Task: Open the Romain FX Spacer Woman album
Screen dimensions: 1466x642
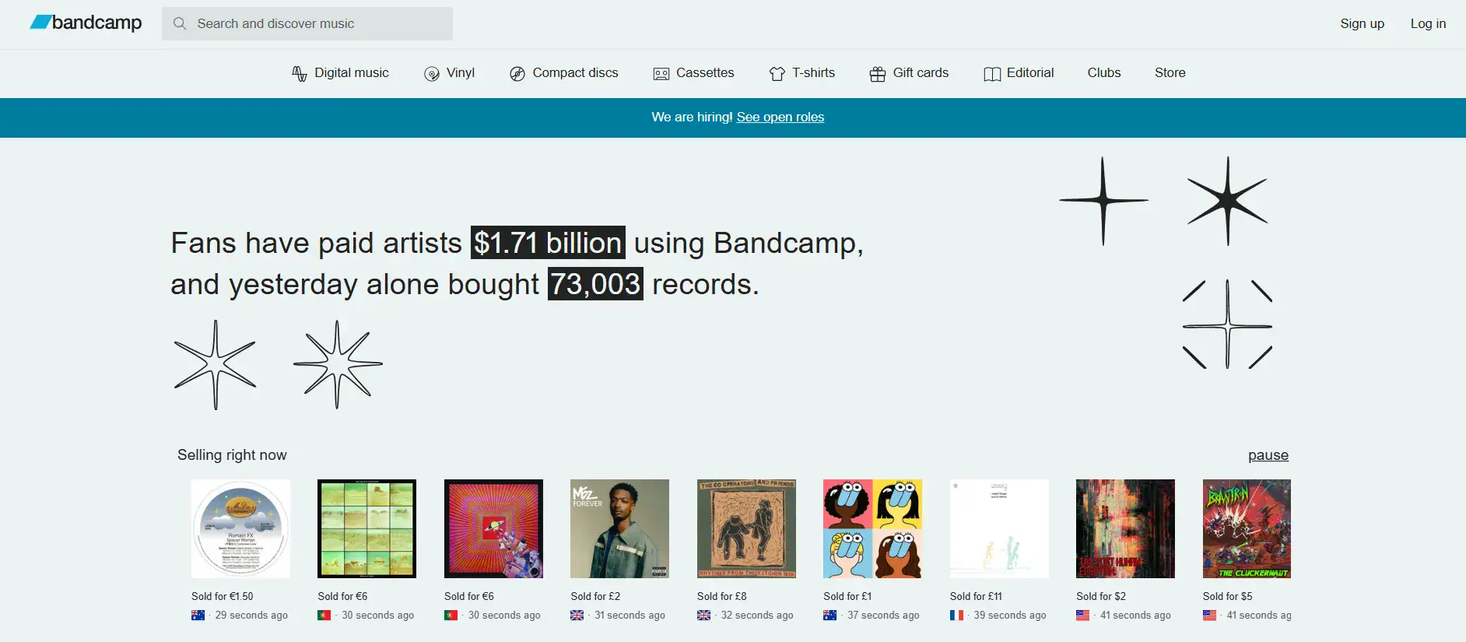Action: click(x=240, y=528)
